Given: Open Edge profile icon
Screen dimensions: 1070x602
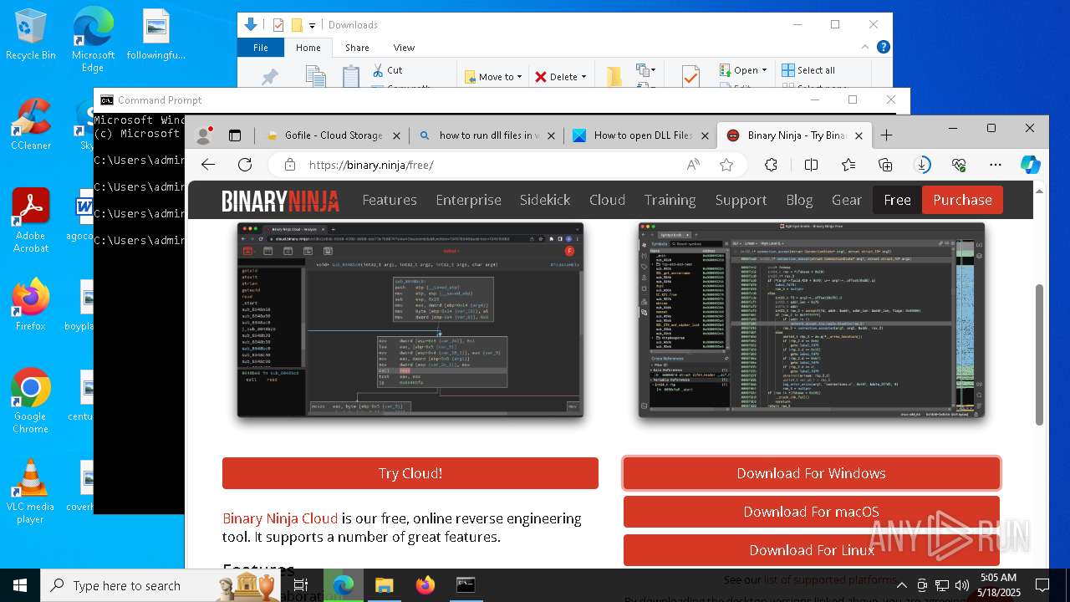Looking at the screenshot, I should coord(203,135).
